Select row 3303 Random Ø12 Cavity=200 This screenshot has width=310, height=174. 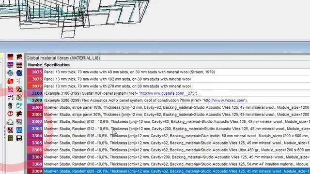pos(169,129)
